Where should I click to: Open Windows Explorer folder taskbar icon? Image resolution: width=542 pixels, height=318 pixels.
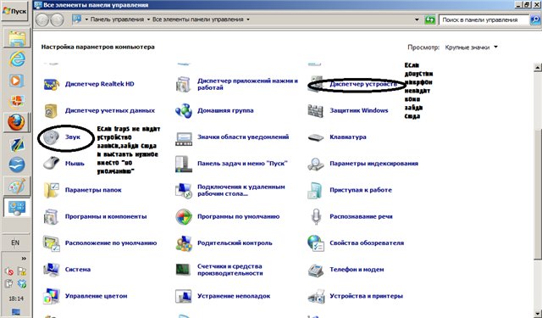(x=17, y=38)
